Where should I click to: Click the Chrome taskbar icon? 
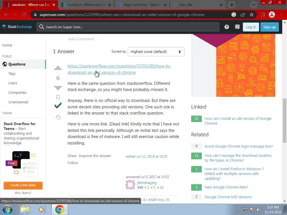coord(60,209)
